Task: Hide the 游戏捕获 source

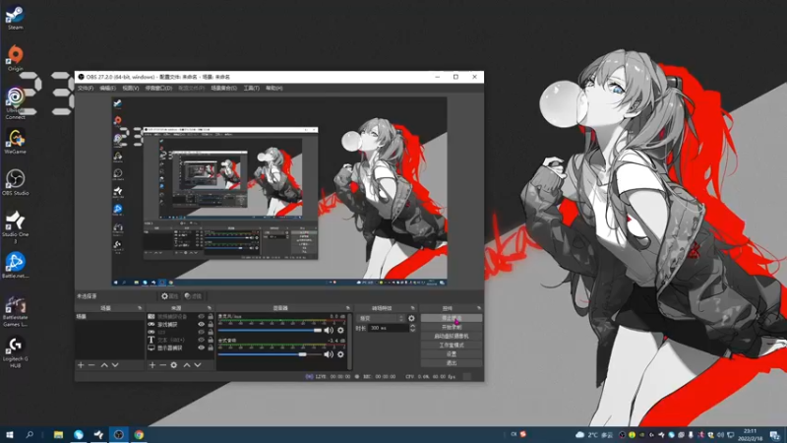Action: click(202, 325)
